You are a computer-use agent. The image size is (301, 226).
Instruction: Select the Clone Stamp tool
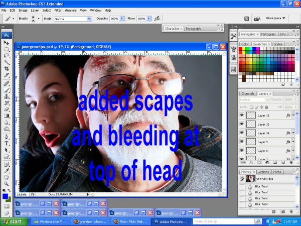pos(7,96)
